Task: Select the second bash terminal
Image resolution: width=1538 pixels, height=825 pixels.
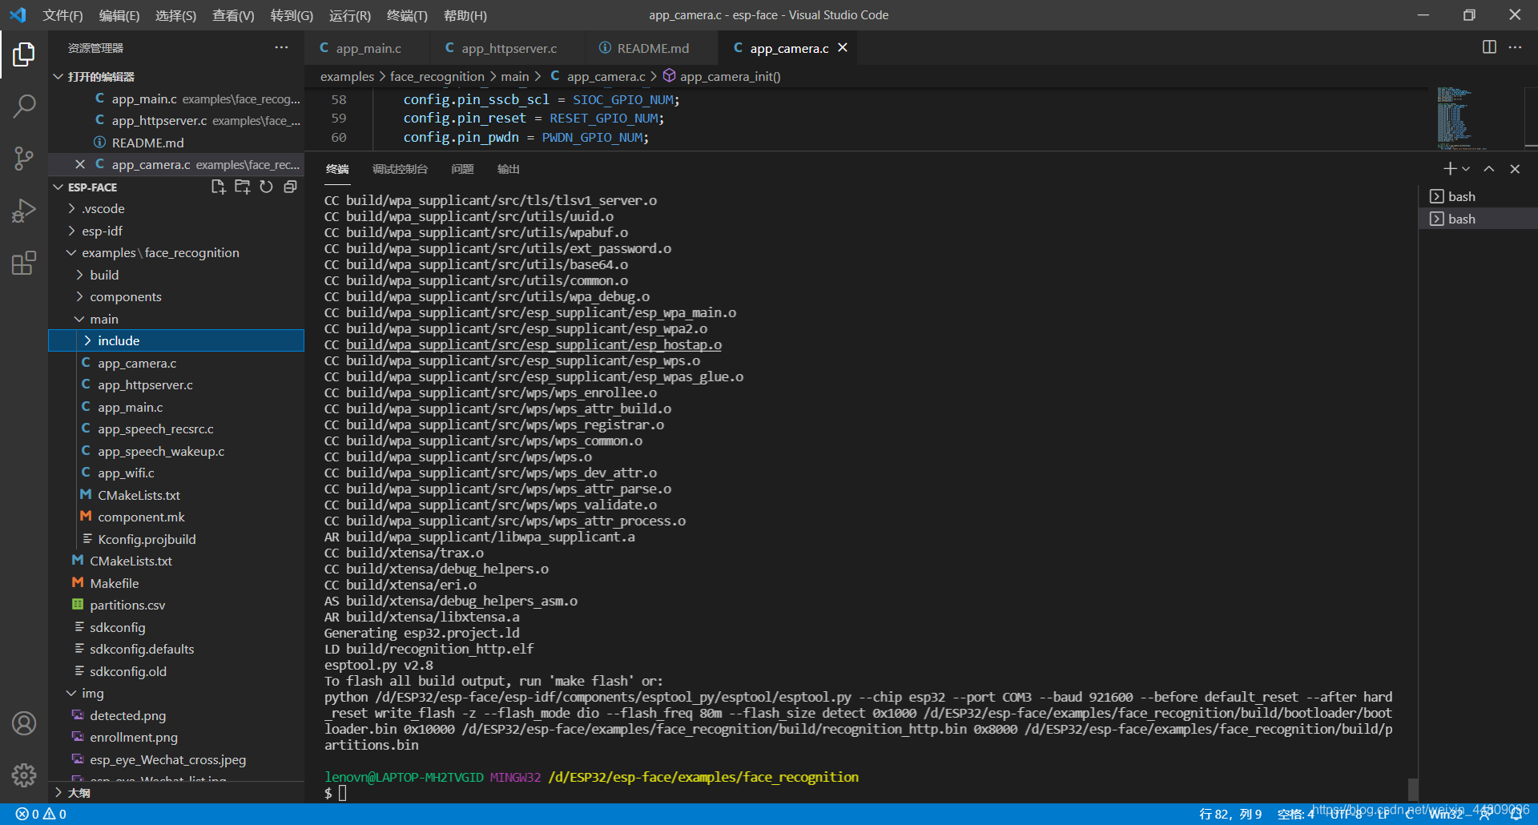Action: (1478, 219)
